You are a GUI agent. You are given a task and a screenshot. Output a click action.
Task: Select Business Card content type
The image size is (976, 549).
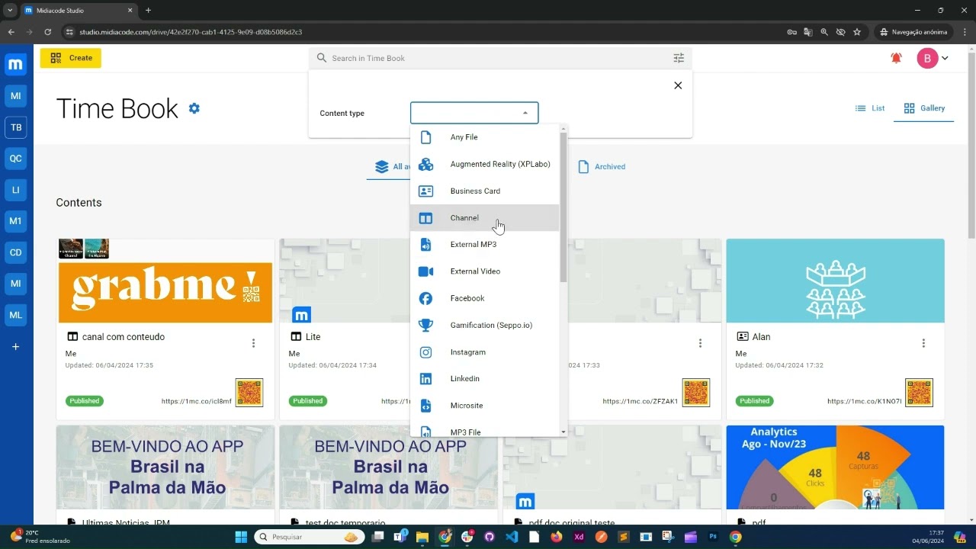pyautogui.click(x=484, y=191)
